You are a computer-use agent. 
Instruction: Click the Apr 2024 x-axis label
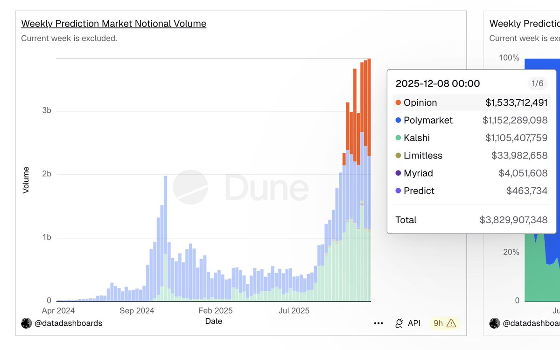point(58,310)
